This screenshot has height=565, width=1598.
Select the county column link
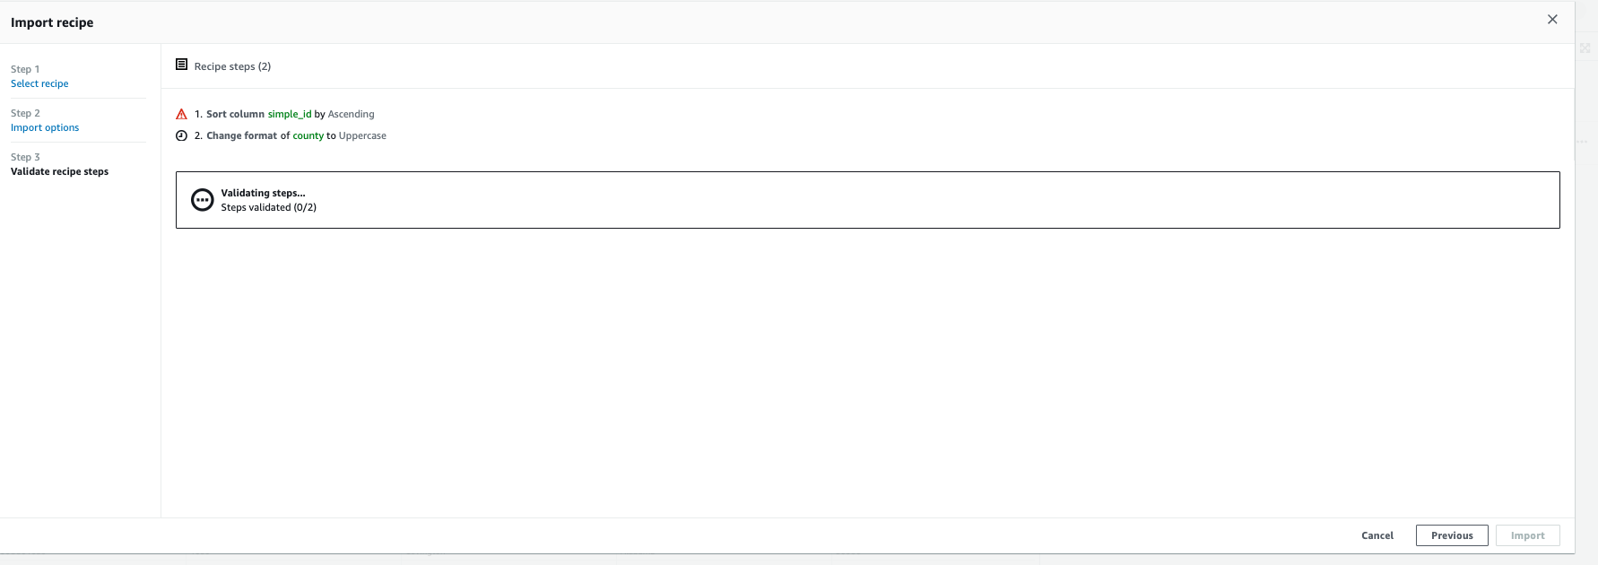pyautogui.click(x=308, y=135)
